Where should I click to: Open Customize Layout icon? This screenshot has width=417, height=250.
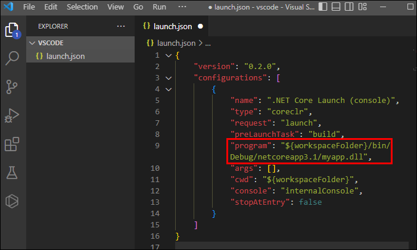point(362,7)
